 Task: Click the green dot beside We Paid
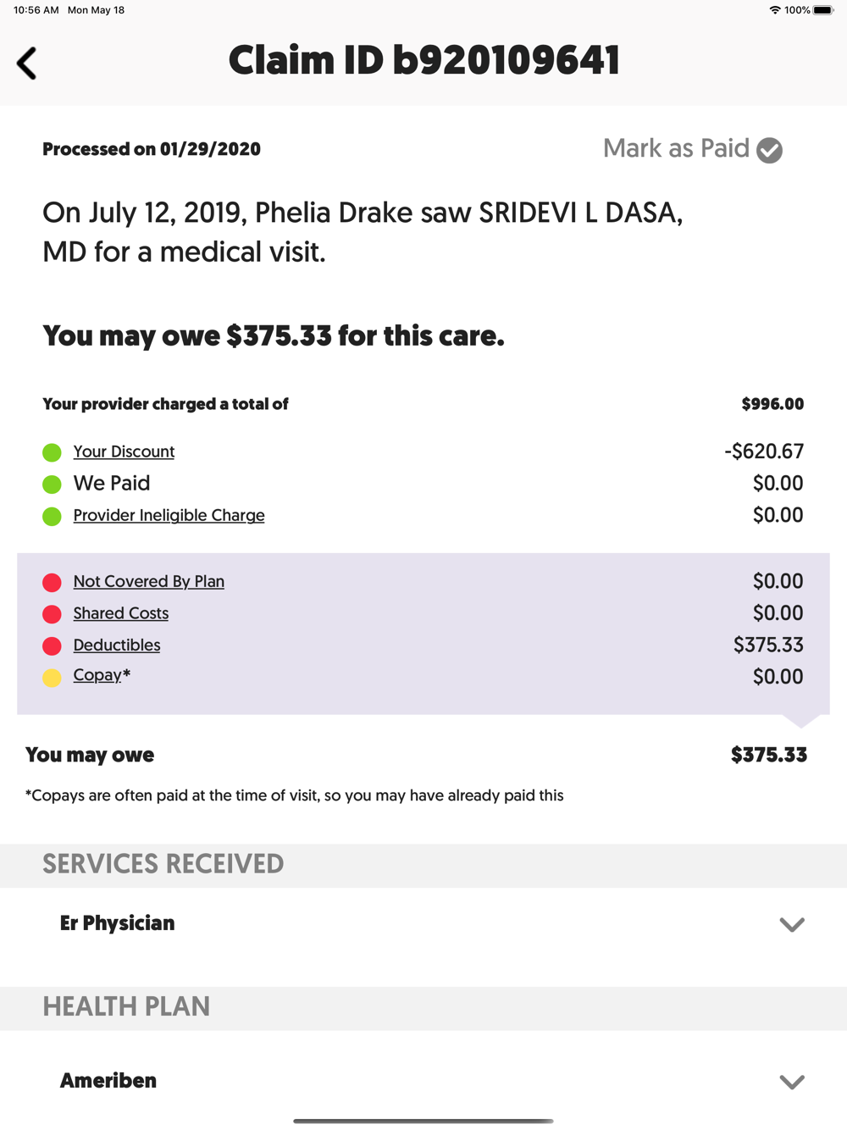coord(52,485)
